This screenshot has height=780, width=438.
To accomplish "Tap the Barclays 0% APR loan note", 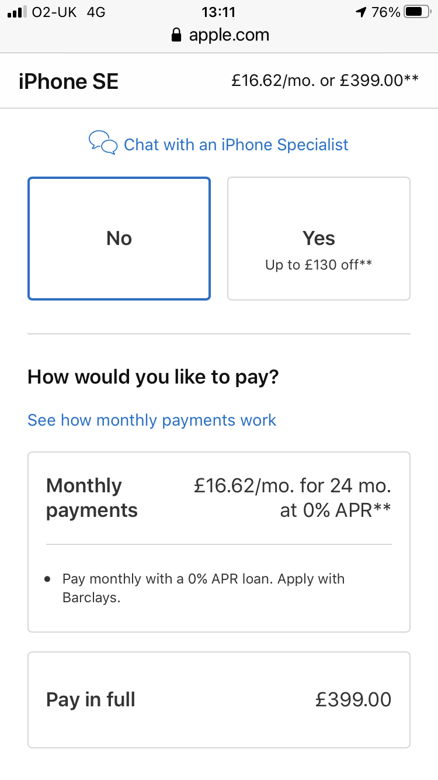I will coord(203,588).
